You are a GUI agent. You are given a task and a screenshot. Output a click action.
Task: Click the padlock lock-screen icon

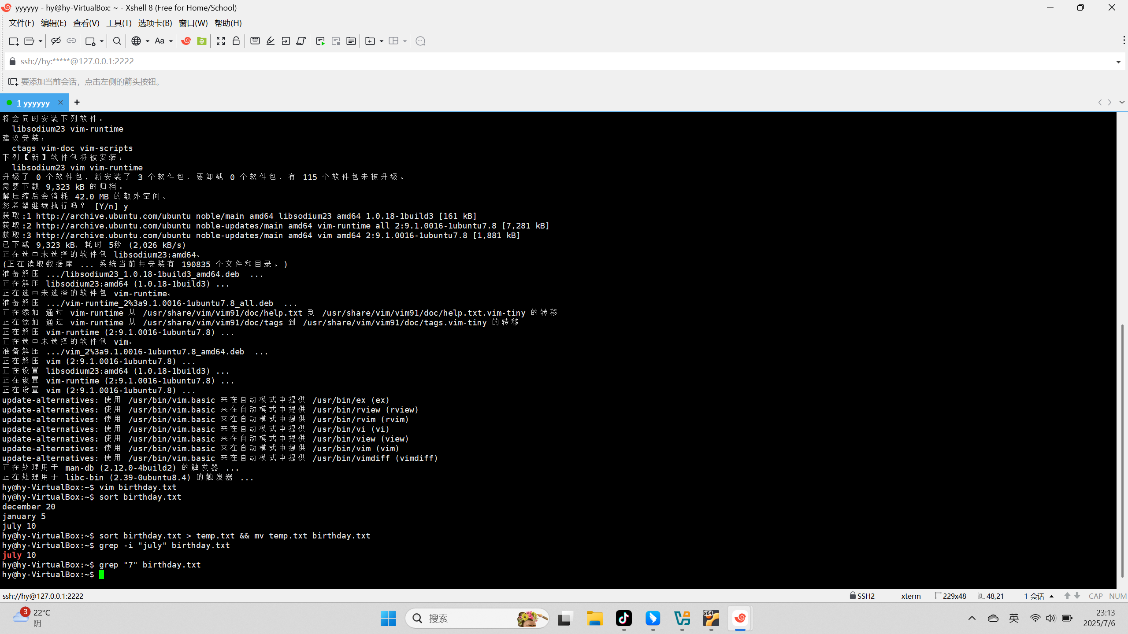236,41
